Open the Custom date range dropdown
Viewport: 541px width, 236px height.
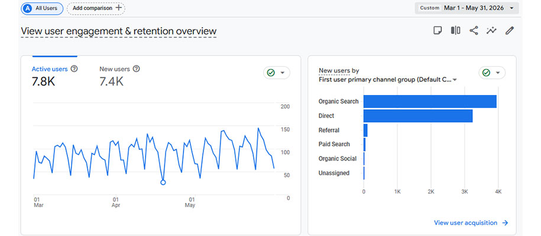(467, 8)
